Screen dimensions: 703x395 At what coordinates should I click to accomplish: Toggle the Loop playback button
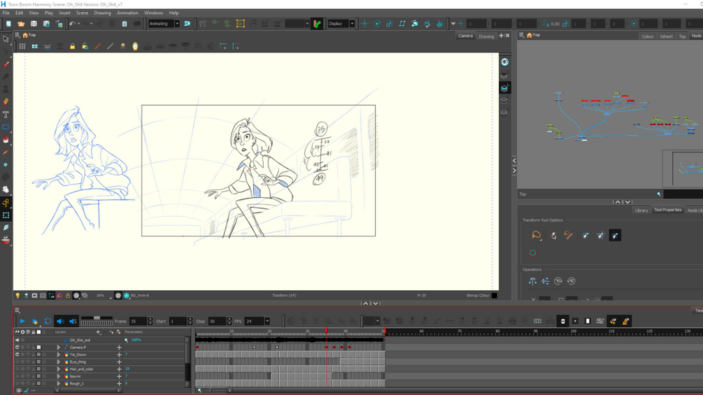click(48, 321)
